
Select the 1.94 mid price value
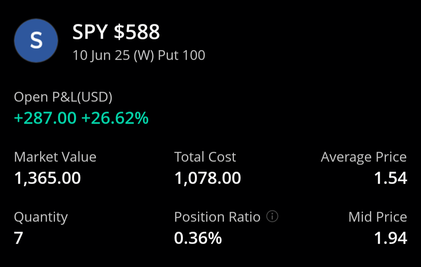click(x=391, y=238)
